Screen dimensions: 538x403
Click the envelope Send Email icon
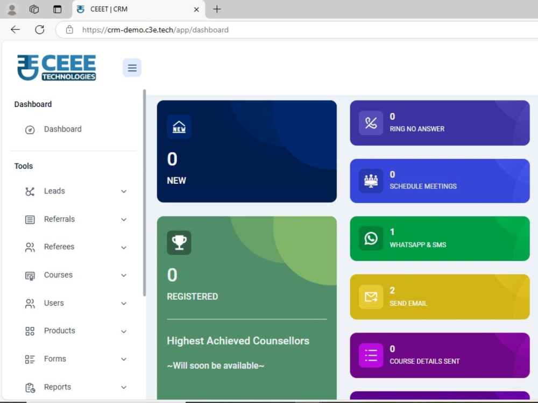point(371,297)
